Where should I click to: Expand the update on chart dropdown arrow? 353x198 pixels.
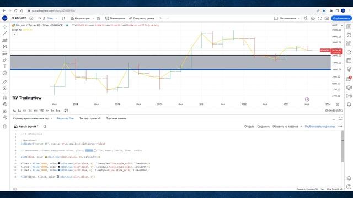(301, 127)
